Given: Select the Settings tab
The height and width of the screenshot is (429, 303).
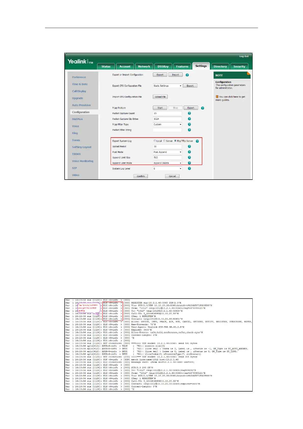Looking at the screenshot, I should [x=201, y=66].
